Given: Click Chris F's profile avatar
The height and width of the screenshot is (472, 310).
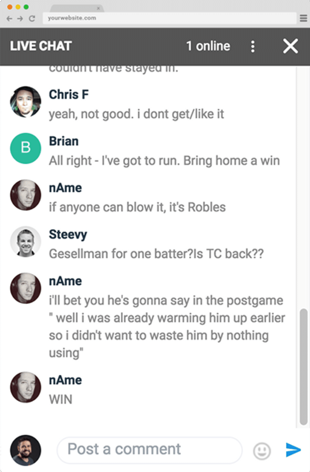Looking at the screenshot, I should (x=26, y=102).
